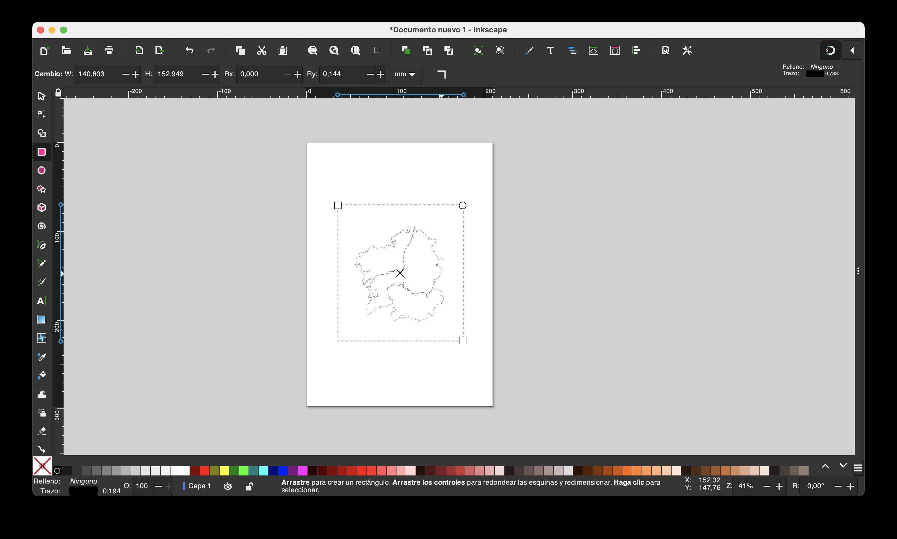
Task: Click the make corners sharp button
Action: point(441,74)
